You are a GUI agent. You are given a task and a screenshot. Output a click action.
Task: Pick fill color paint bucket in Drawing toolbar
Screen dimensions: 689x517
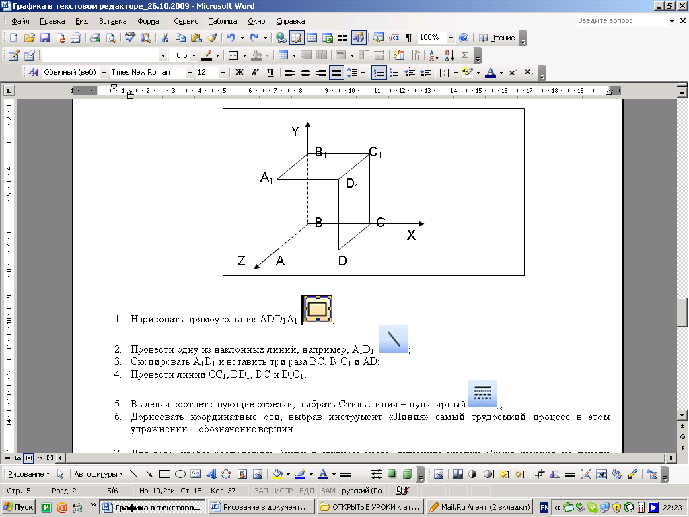click(277, 474)
